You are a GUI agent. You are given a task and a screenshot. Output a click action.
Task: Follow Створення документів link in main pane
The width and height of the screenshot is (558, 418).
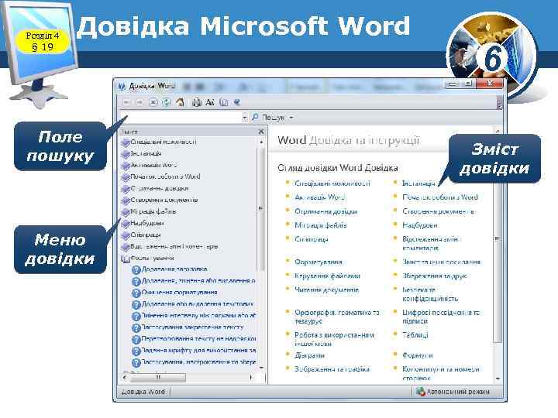click(x=439, y=211)
